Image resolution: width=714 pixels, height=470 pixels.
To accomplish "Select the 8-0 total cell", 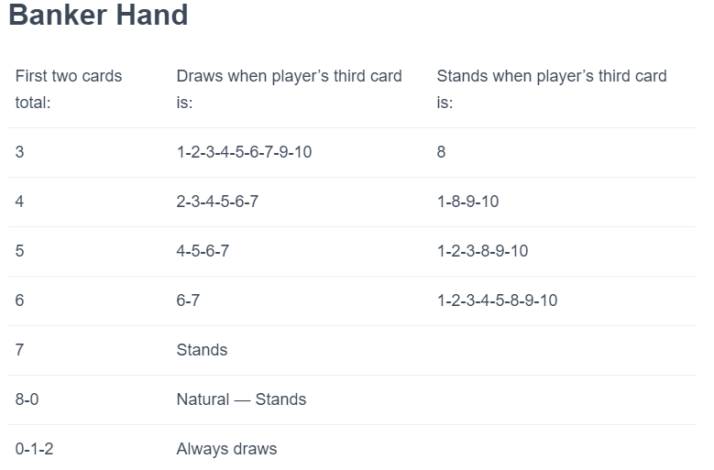I will pyautogui.click(x=27, y=400).
